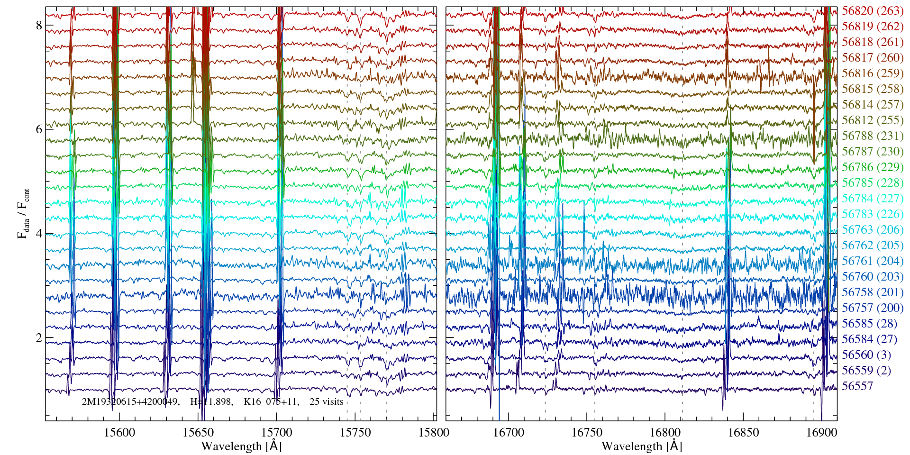Image resolution: width=910 pixels, height=455 pixels.
Task: Click the 56820 (263) legend label
Action: tap(873, 11)
